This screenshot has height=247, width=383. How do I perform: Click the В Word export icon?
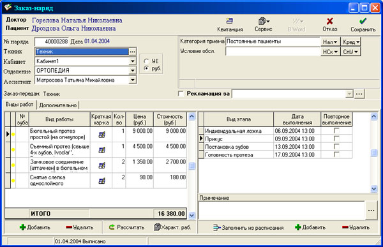[x=297, y=22]
